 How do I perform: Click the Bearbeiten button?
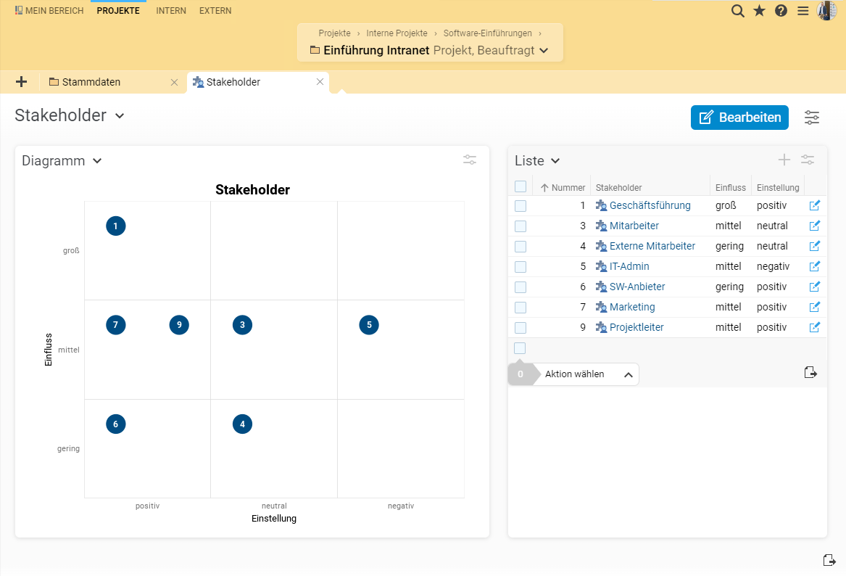739,118
